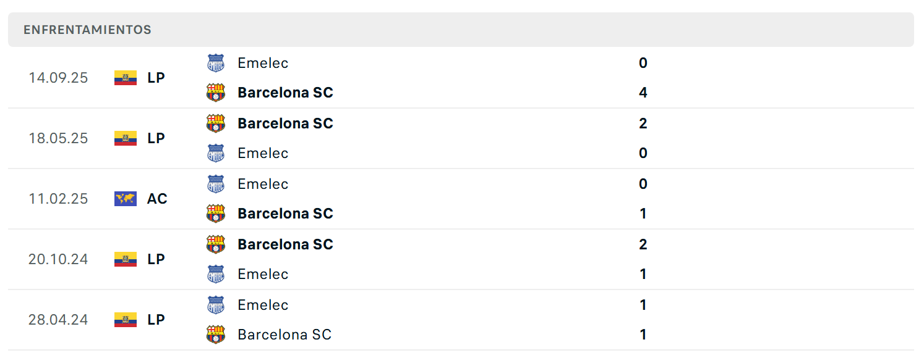Click Emelec crest in 11.02.25 match

pos(215,184)
